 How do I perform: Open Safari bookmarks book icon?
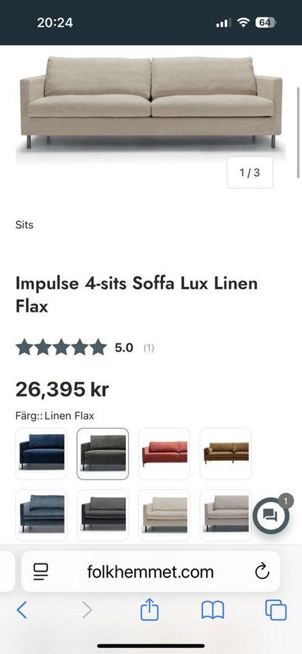click(x=213, y=610)
